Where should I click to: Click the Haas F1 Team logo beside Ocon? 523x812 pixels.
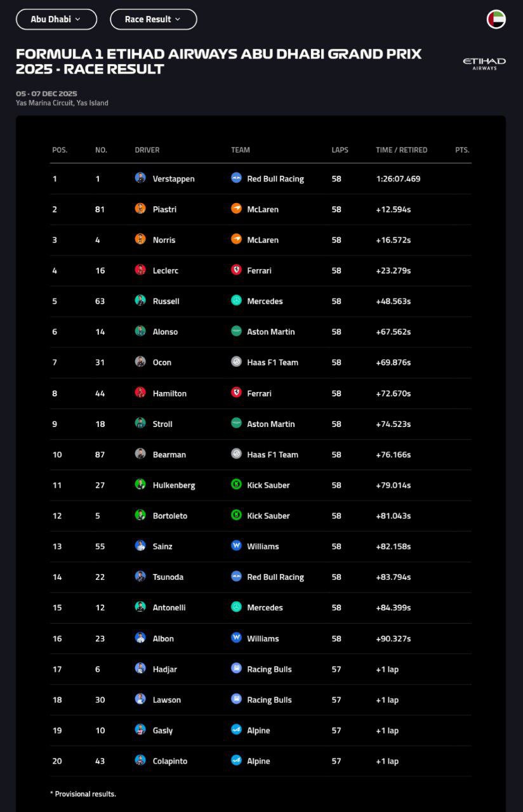236,362
